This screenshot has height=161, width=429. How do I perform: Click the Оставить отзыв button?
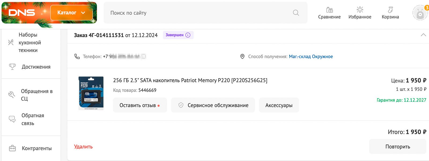click(140, 105)
